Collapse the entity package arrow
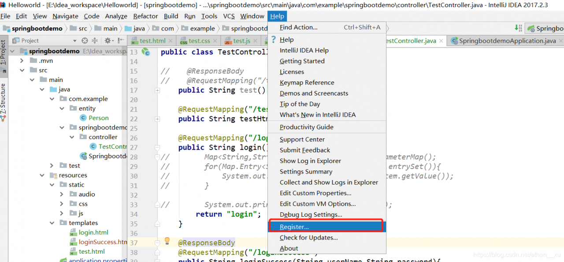The width and height of the screenshot is (564, 262). point(62,108)
